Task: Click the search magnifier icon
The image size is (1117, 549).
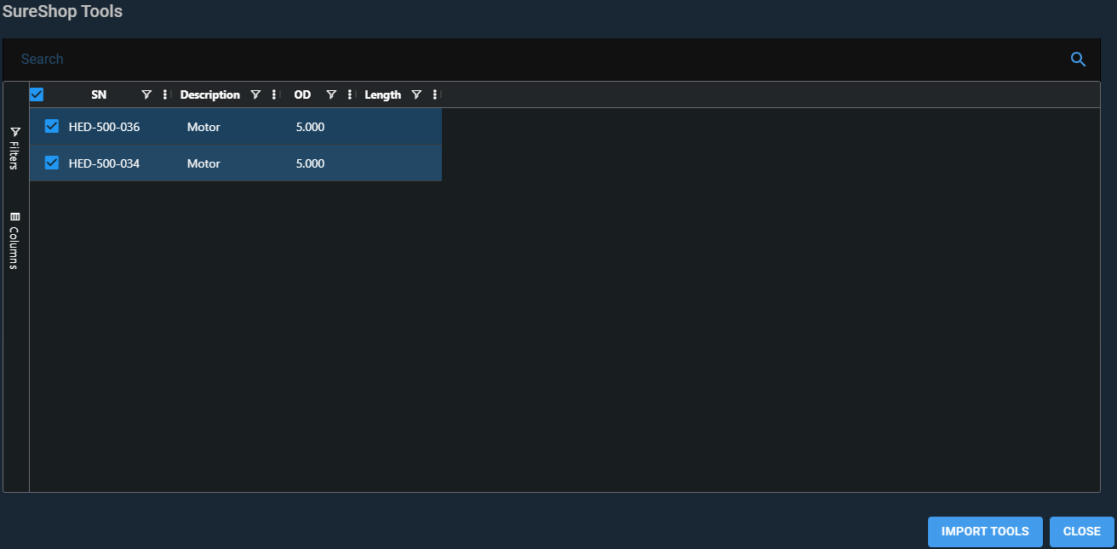Action: (1078, 59)
